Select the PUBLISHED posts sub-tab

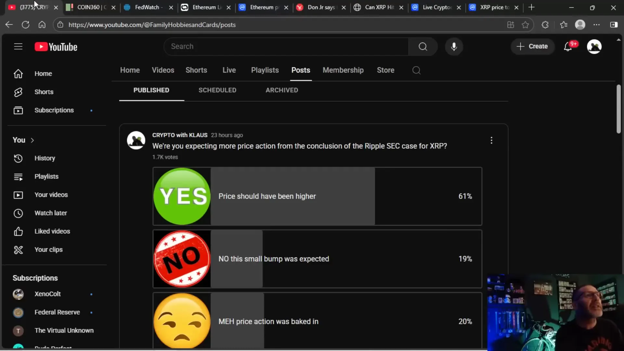tap(151, 90)
